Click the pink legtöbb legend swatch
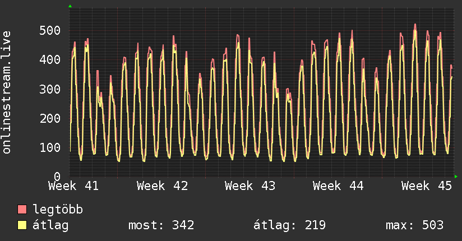462x241 pixels. [x=22, y=209]
